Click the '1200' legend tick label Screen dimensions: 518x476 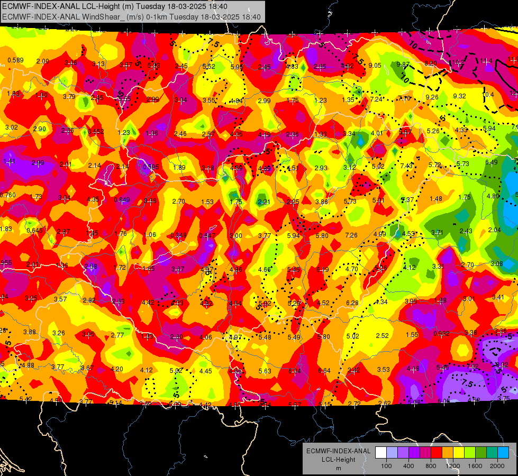[x=452, y=466]
